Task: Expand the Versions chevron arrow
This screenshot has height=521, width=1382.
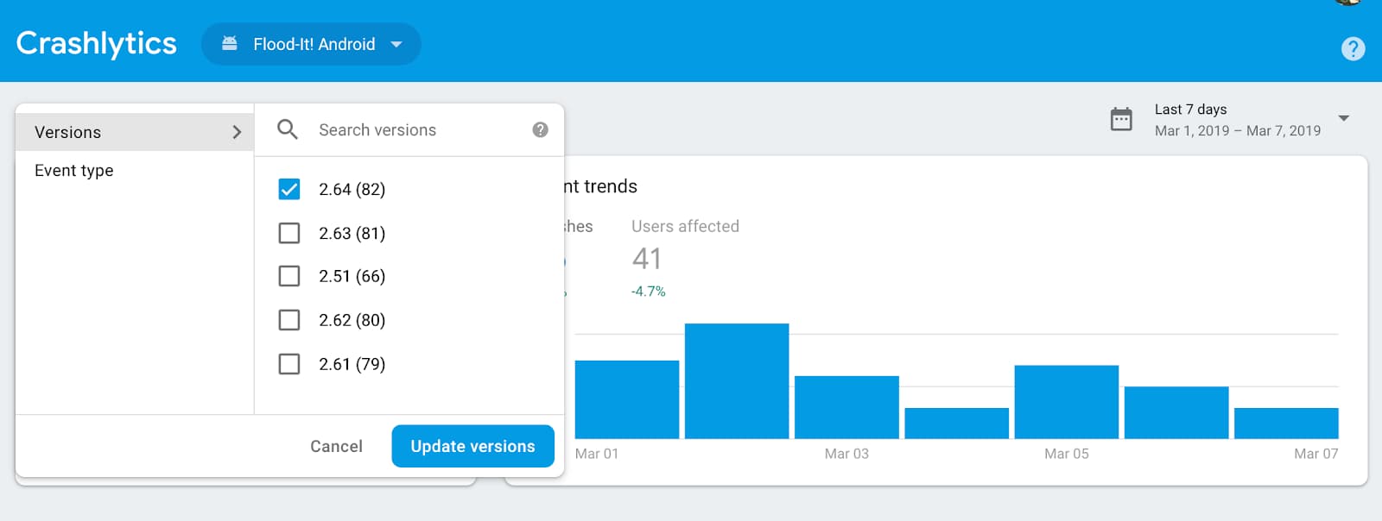Action: 237,132
